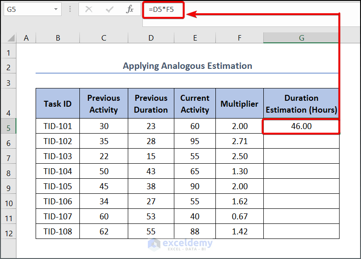
Task: Click current activity 40 in TID-107 row
Action: tap(195, 216)
